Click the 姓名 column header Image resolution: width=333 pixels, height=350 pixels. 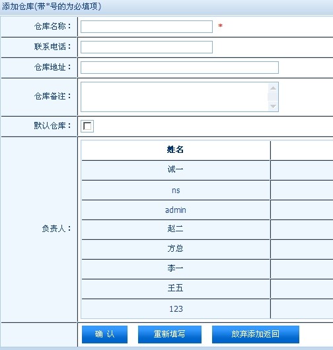click(176, 150)
